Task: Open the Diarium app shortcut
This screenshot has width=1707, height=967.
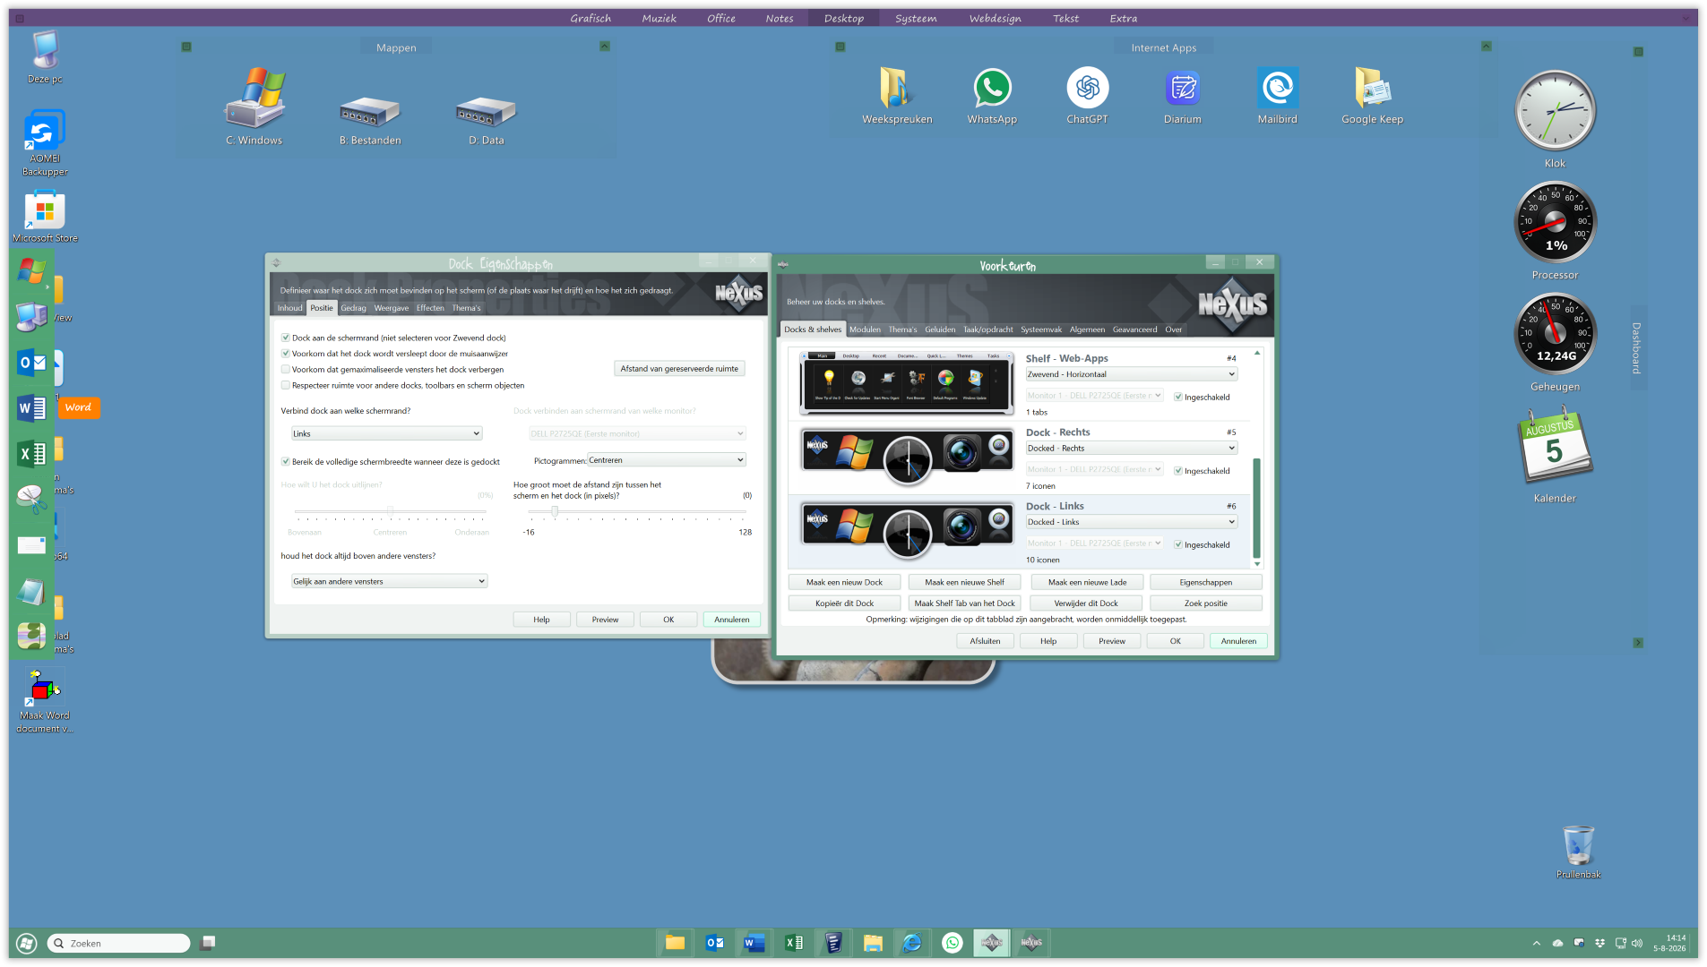Action: pyautogui.click(x=1183, y=96)
